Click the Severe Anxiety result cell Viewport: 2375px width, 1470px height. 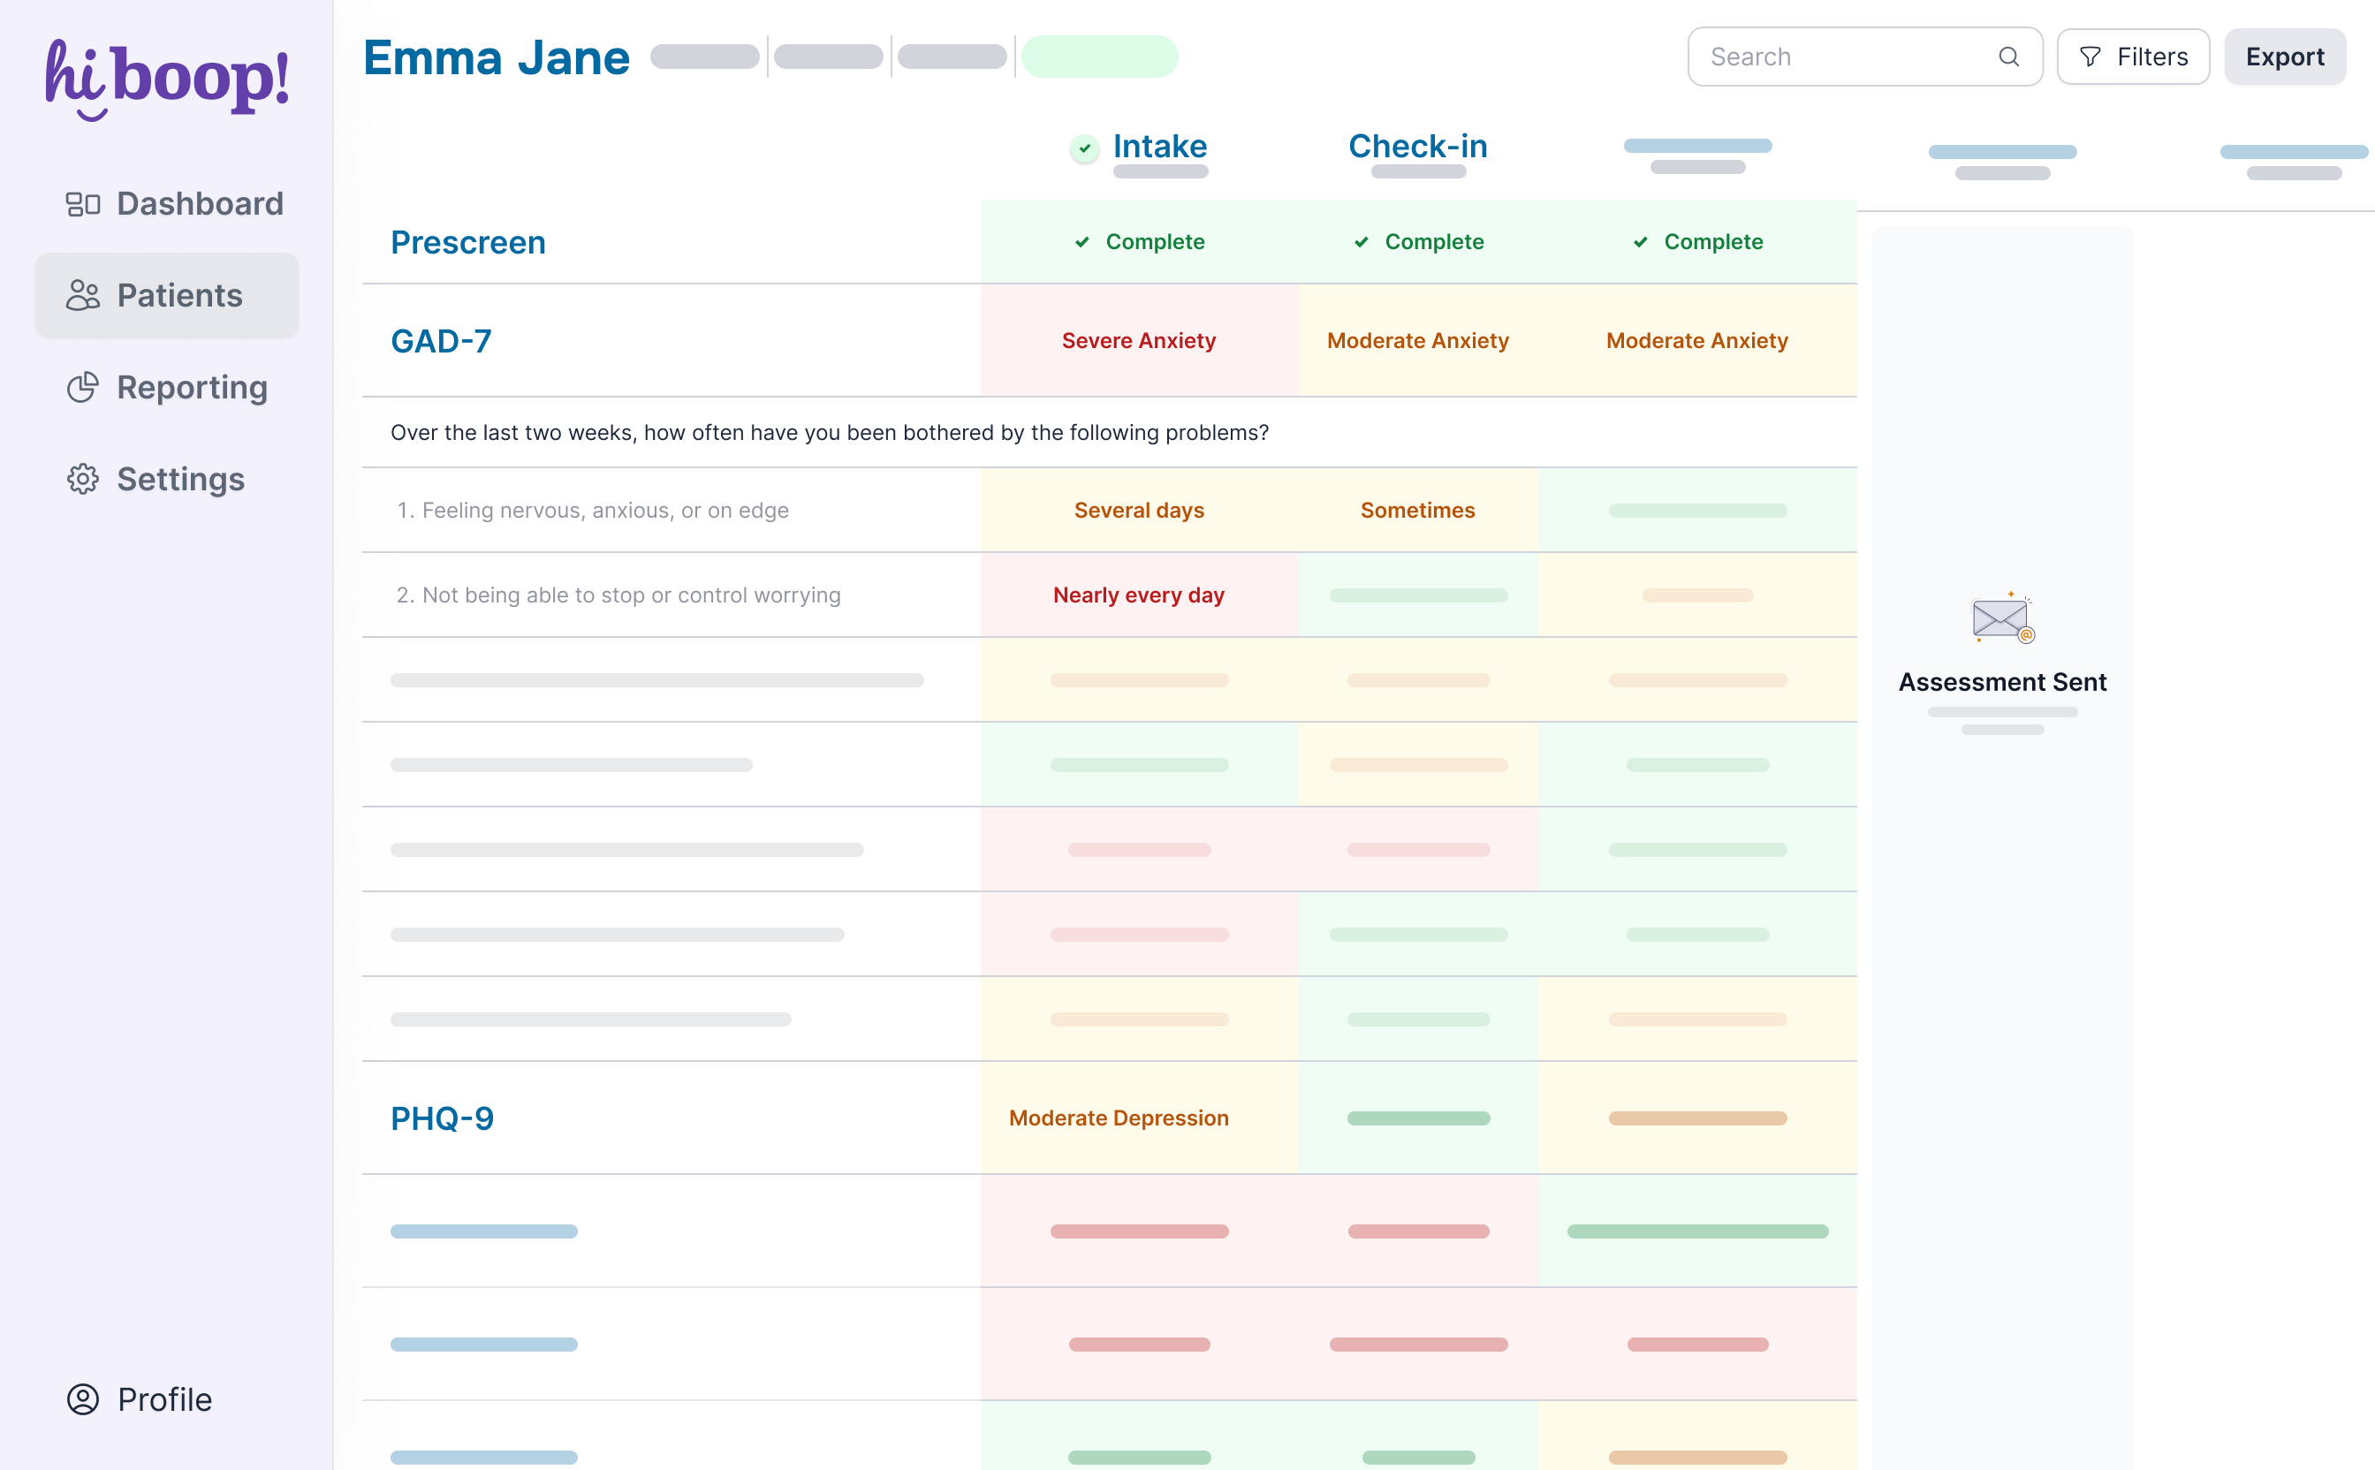(1138, 341)
